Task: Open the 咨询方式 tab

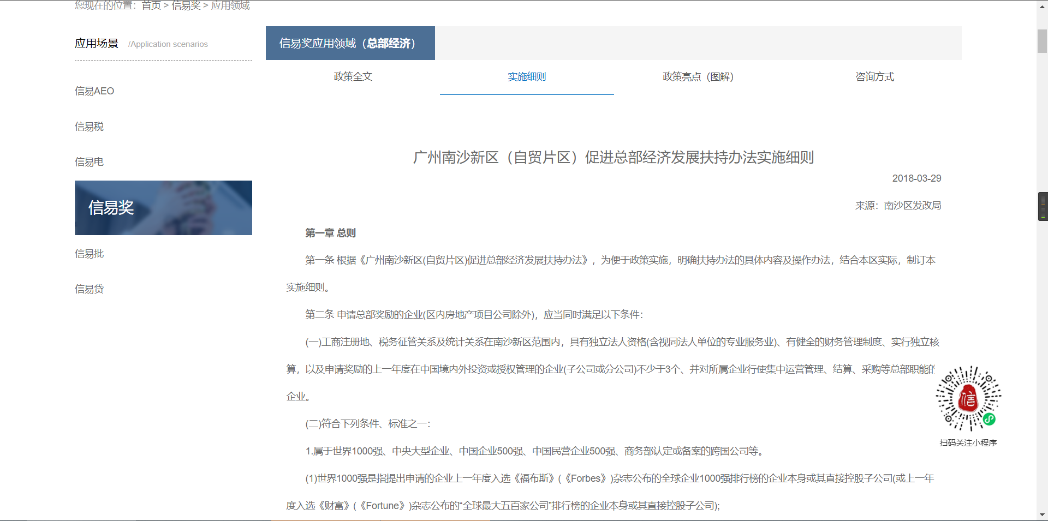Action: 874,76
